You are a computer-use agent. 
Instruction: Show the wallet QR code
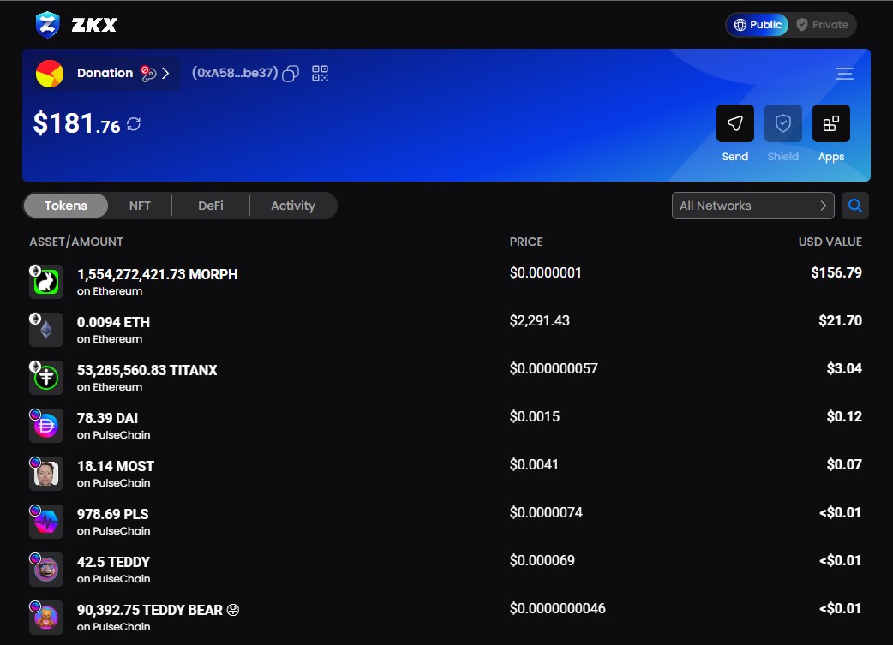[320, 74]
